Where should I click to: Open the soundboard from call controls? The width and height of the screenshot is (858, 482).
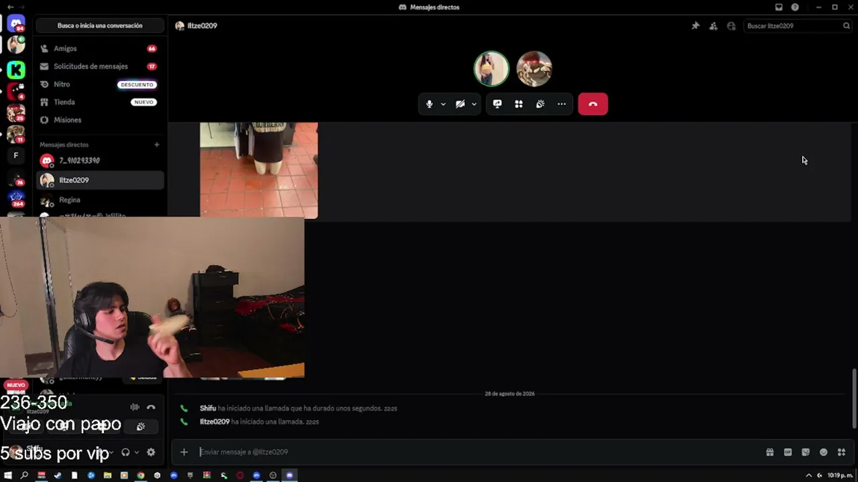click(540, 104)
